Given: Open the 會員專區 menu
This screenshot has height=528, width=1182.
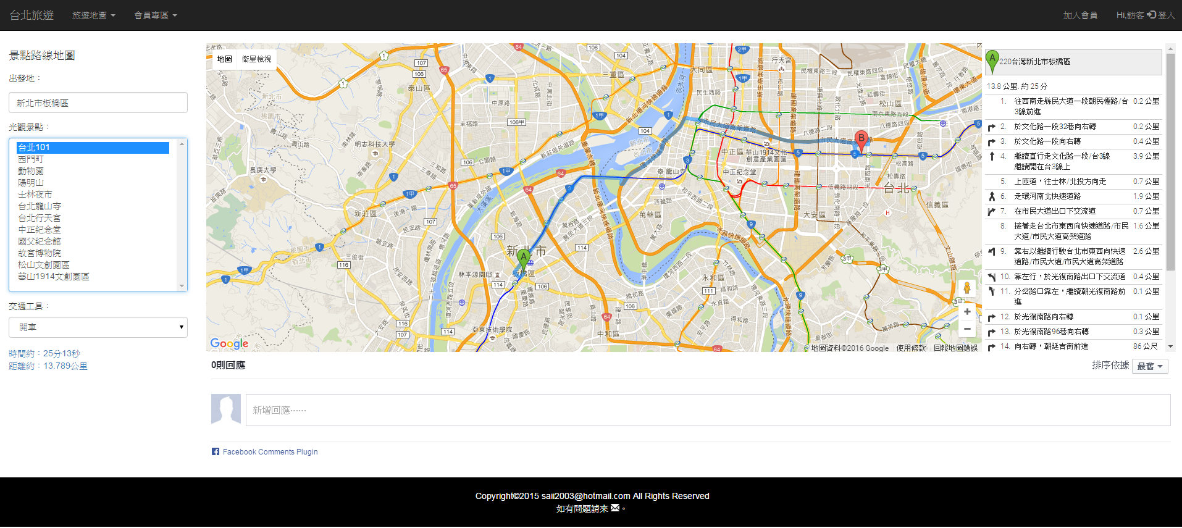Looking at the screenshot, I should (155, 15).
